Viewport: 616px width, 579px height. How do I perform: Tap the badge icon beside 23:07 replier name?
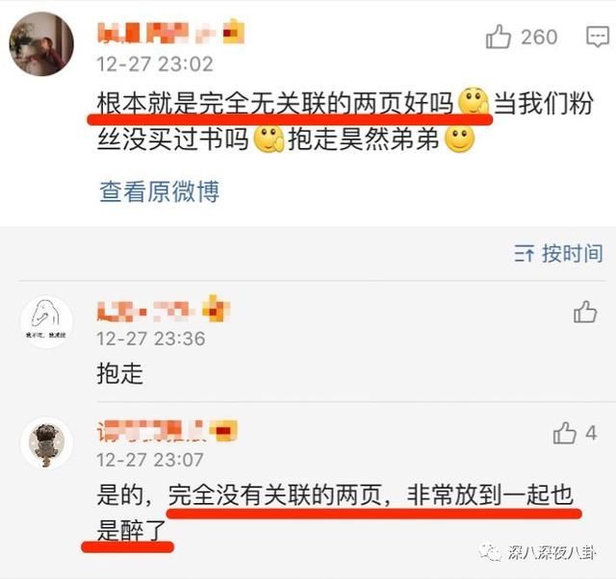tap(224, 430)
